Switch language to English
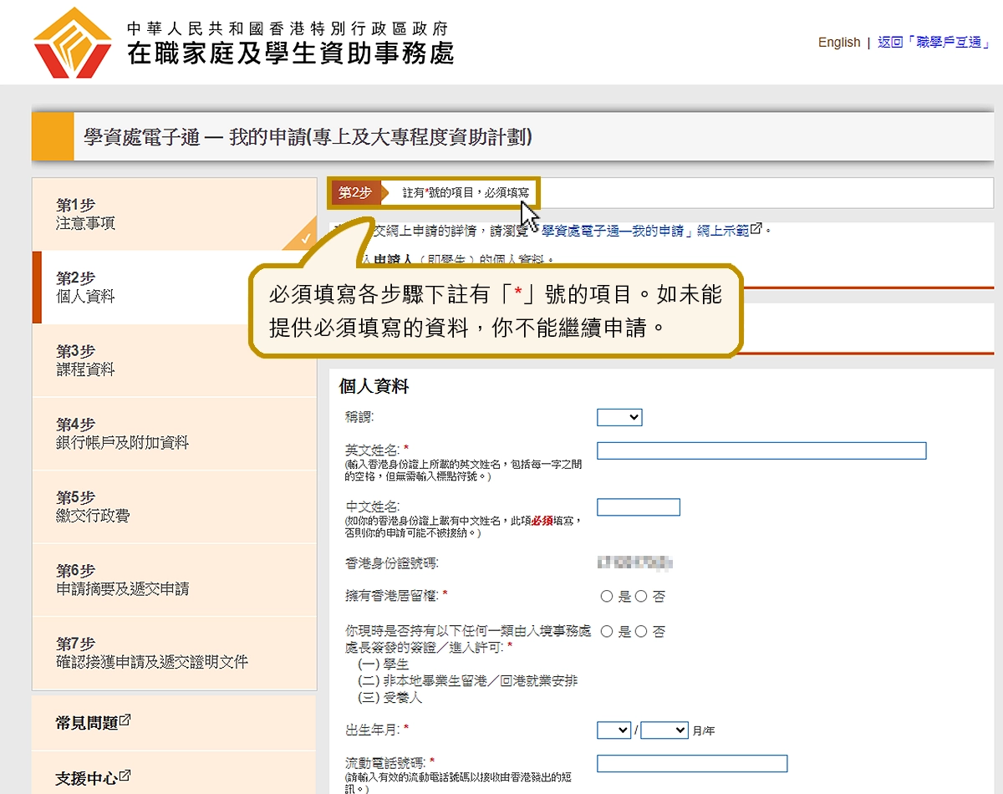The image size is (1003, 794). click(x=839, y=43)
